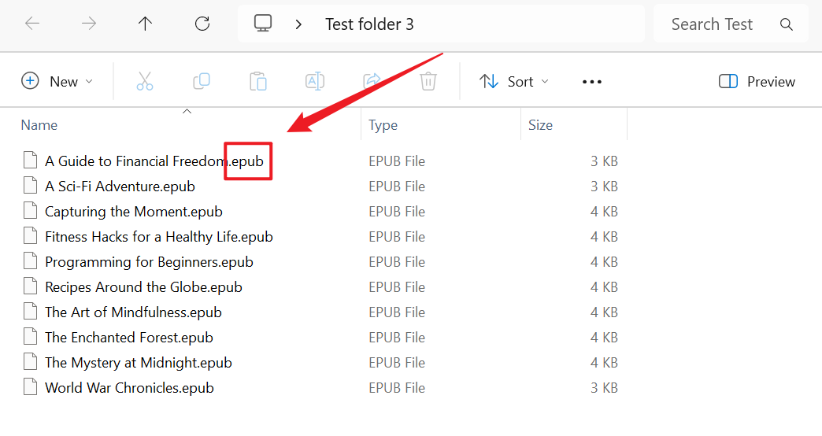Sort files by the Size column

540,125
